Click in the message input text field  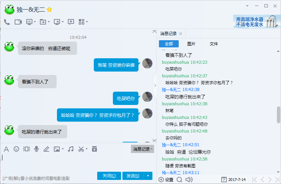click(x=78, y=161)
